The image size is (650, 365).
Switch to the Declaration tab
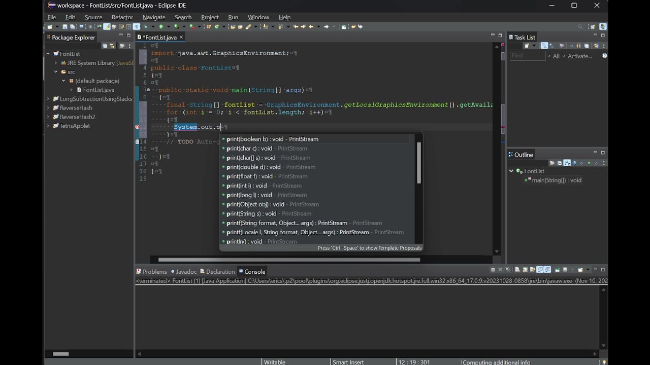217,272
